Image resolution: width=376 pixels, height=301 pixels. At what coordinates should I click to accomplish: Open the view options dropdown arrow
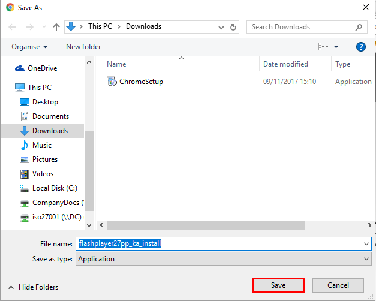[336, 47]
